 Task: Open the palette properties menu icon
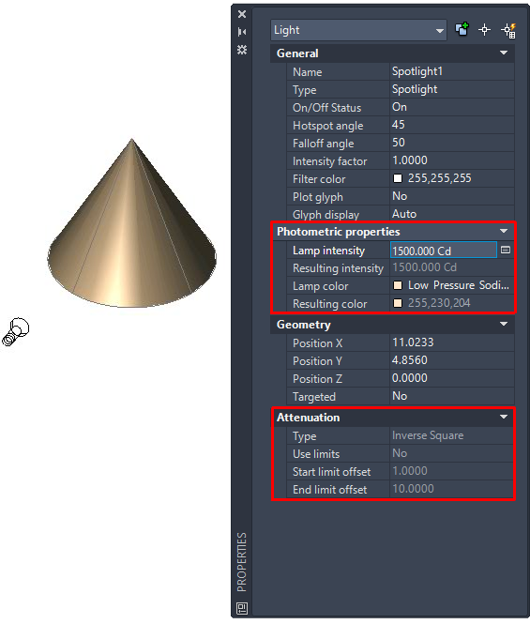pyautogui.click(x=242, y=50)
